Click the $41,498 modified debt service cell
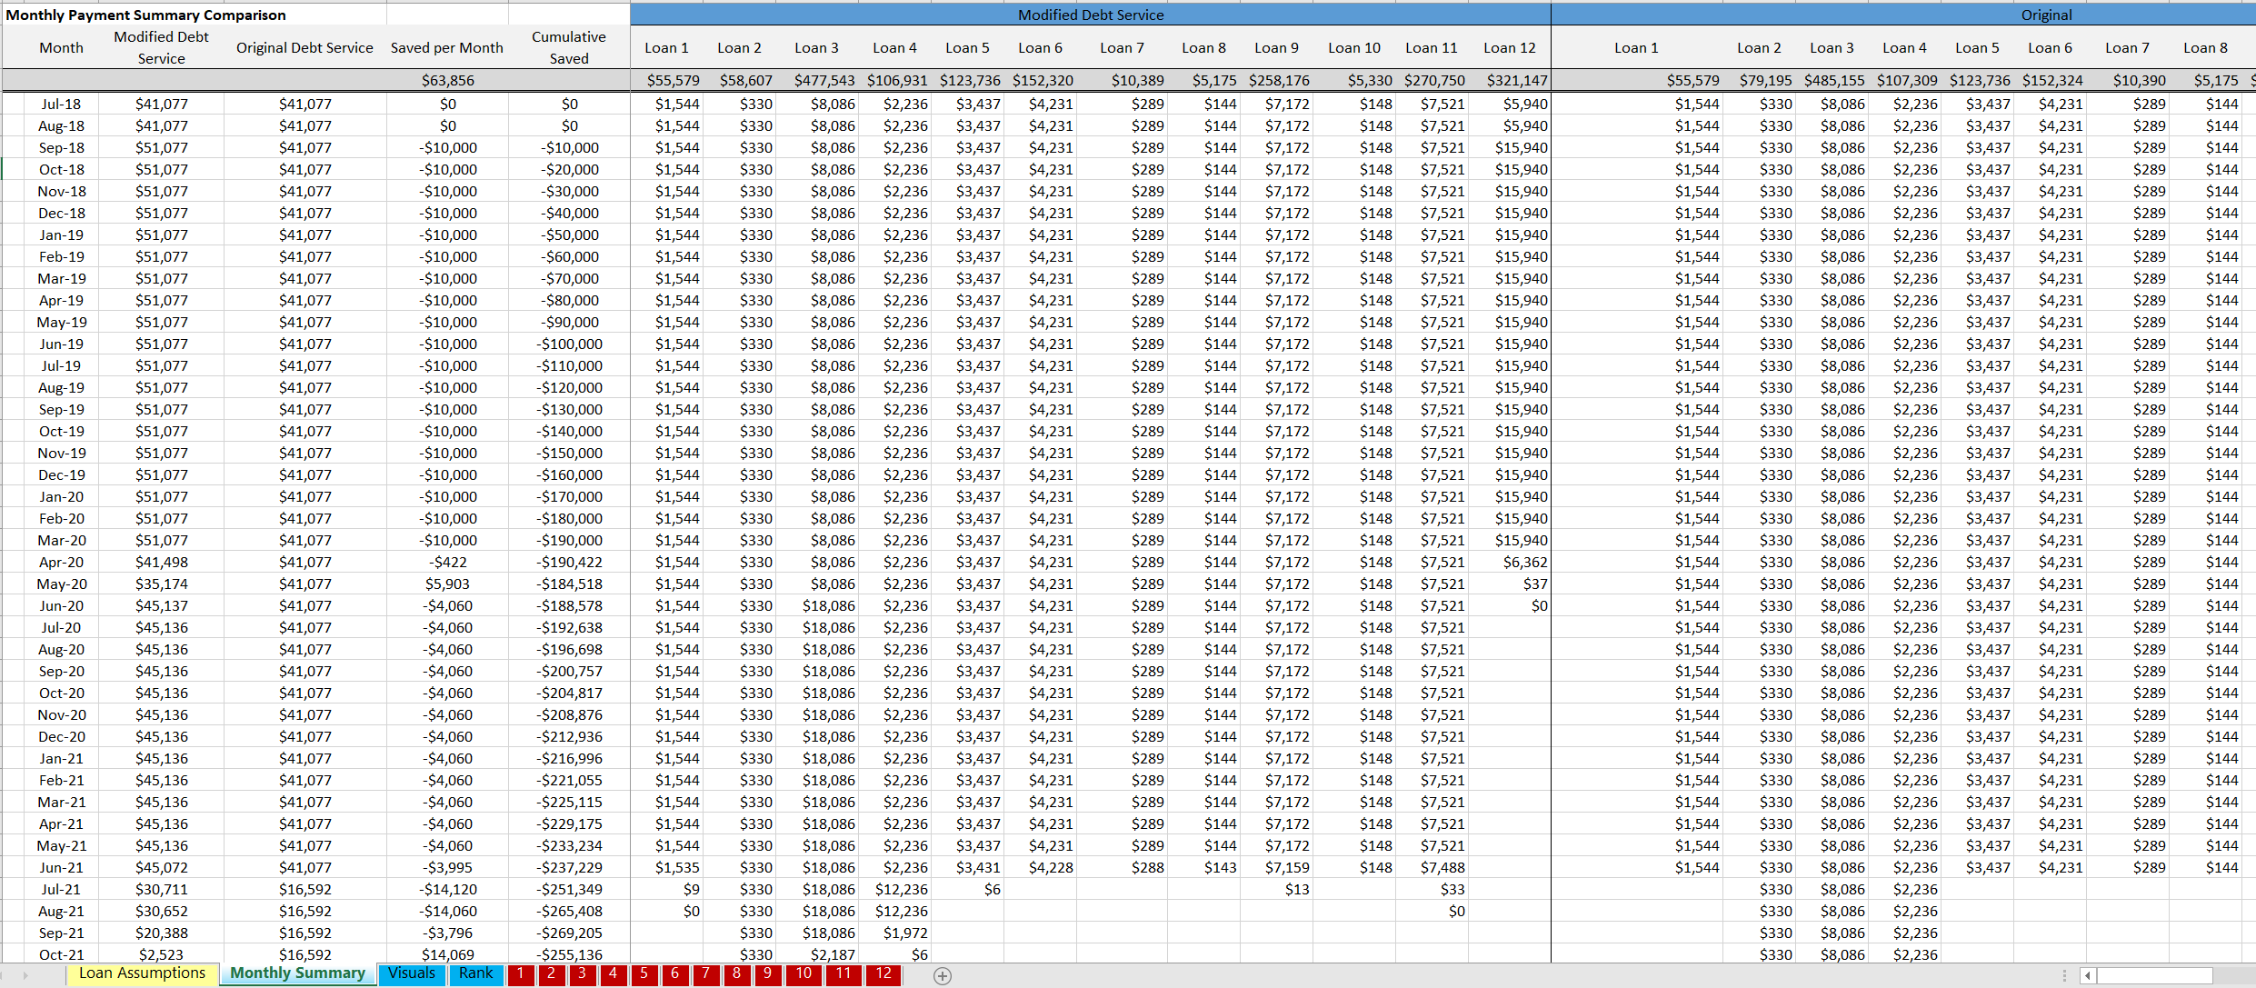Screen dimensions: 2256x988 (161, 562)
